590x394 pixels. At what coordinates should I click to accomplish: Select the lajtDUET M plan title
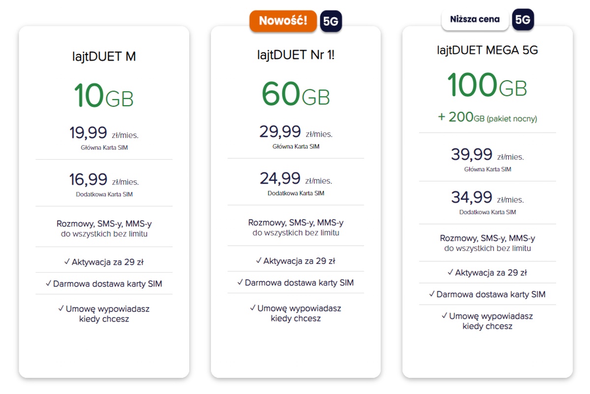click(x=104, y=57)
